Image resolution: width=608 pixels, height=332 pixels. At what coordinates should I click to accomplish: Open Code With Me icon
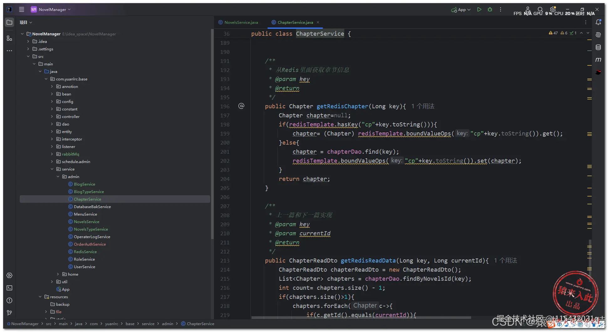pyautogui.click(x=528, y=9)
